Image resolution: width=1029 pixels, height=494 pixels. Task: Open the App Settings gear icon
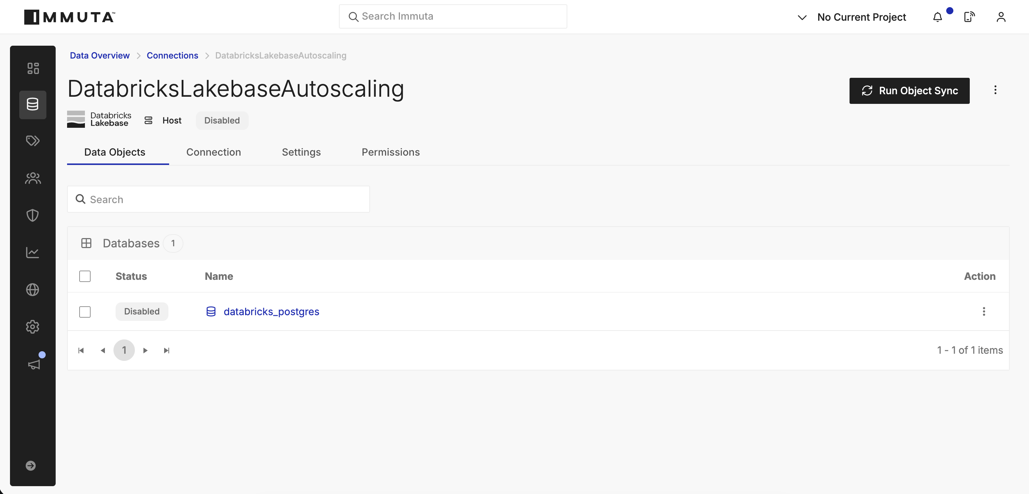[33, 327]
